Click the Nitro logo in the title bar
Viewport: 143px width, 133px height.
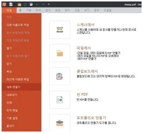(4, 4)
